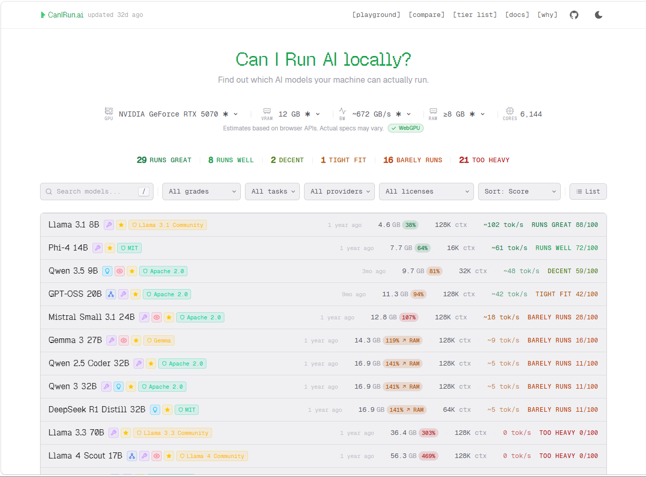
Task: Click the eye vision badge on Qwen 3.5 9B
Action: 120,271
